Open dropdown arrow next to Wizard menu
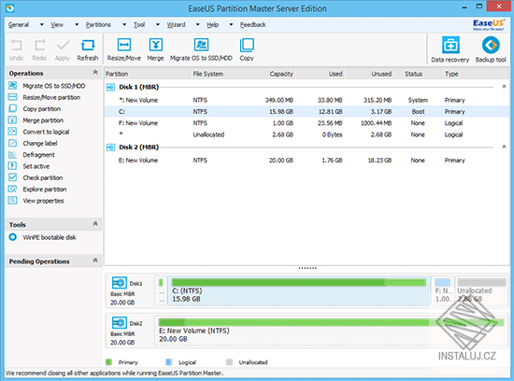The width and height of the screenshot is (514, 381). click(198, 24)
